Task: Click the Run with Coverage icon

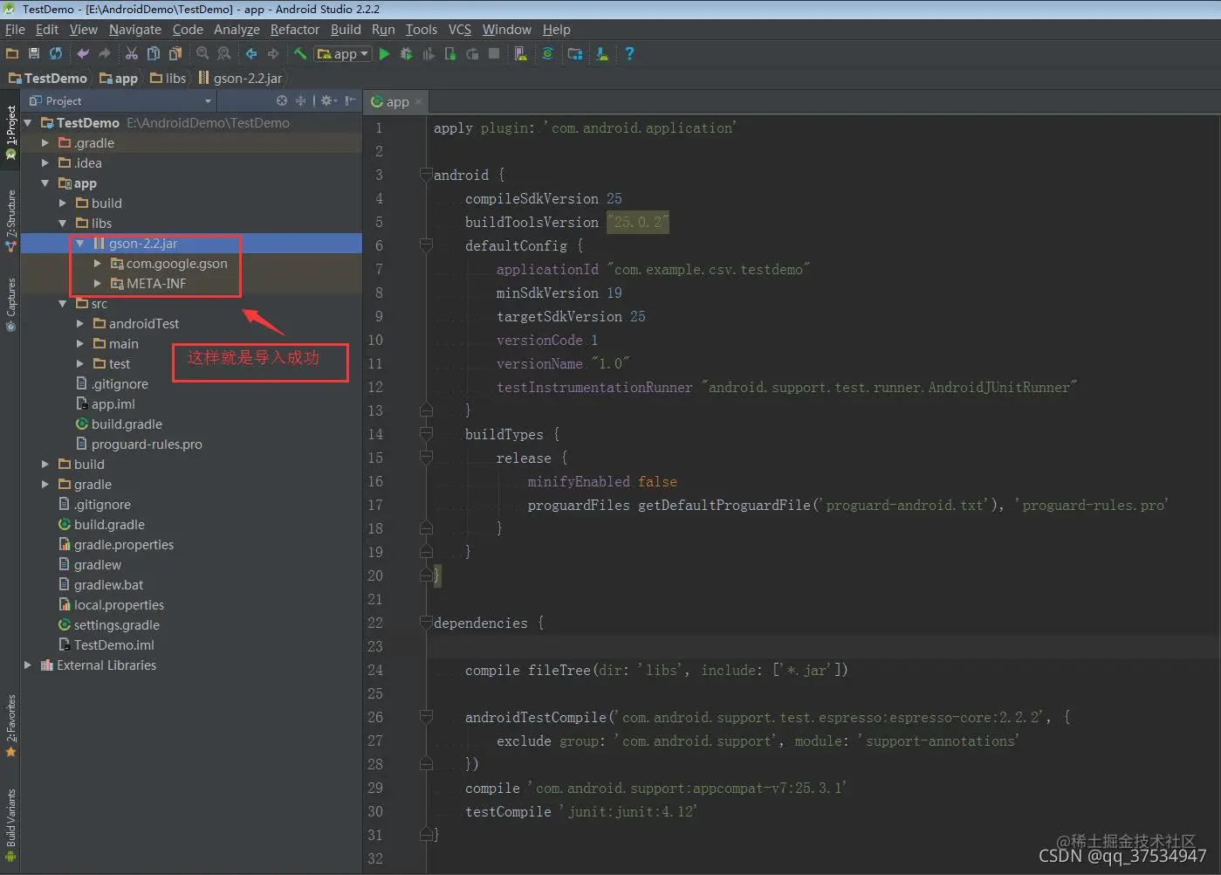Action: 429,53
